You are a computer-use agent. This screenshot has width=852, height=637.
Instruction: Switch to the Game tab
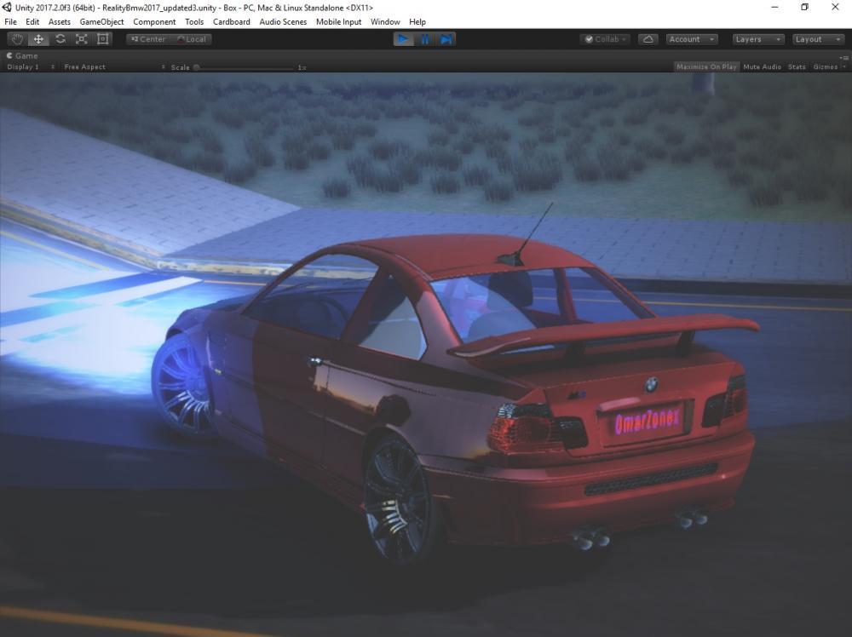[x=22, y=55]
